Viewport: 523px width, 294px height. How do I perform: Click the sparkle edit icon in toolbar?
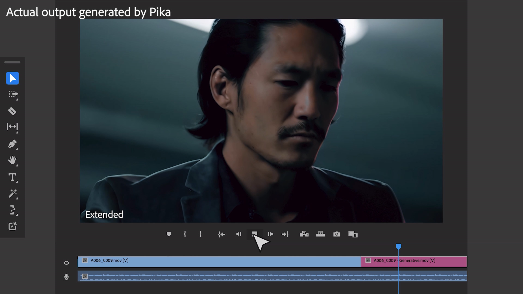13,226
